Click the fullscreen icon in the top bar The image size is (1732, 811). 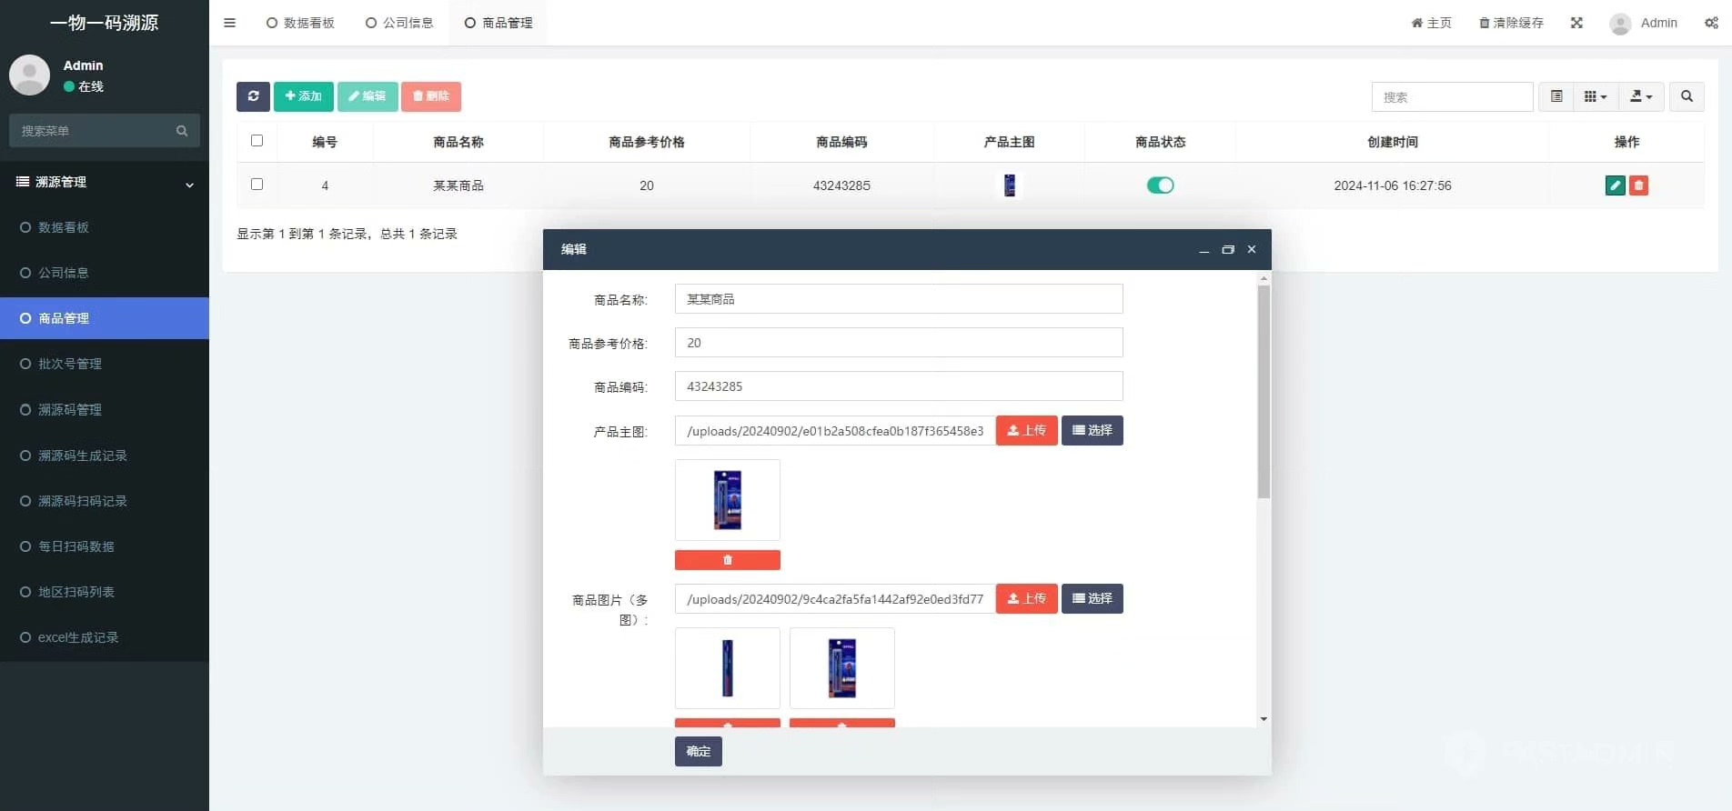[1576, 23]
